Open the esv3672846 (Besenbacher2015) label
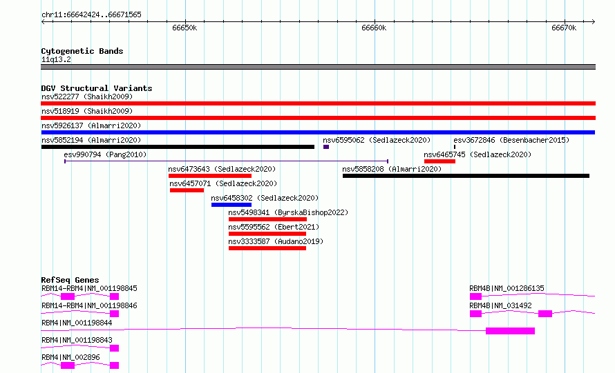 [511, 140]
